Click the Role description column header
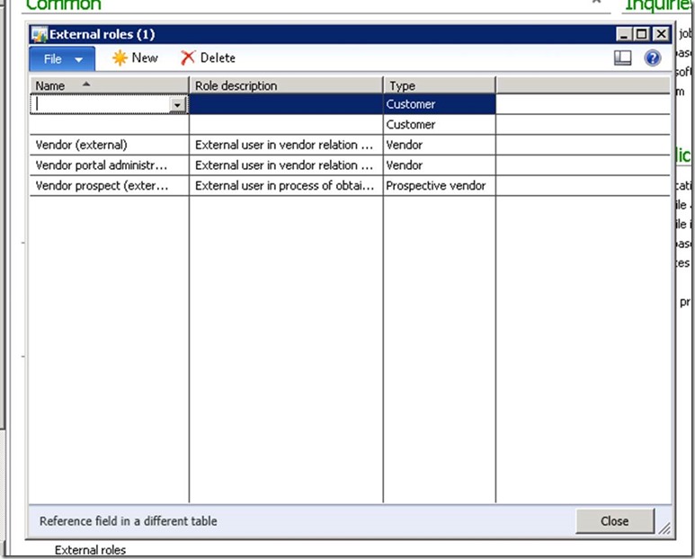Image resolution: width=695 pixels, height=559 pixels. pyautogui.click(x=285, y=85)
